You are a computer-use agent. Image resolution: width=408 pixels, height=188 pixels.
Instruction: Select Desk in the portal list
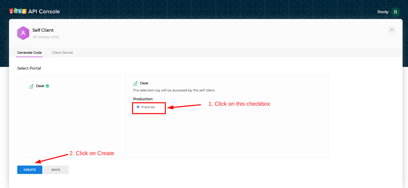pos(40,86)
